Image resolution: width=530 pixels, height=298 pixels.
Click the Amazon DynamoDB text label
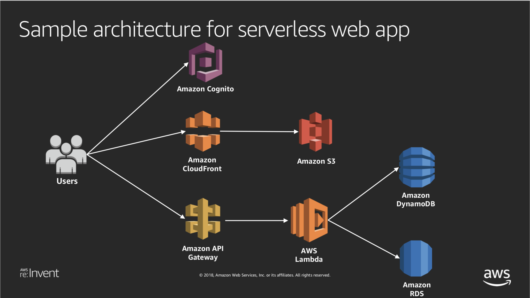click(x=416, y=200)
